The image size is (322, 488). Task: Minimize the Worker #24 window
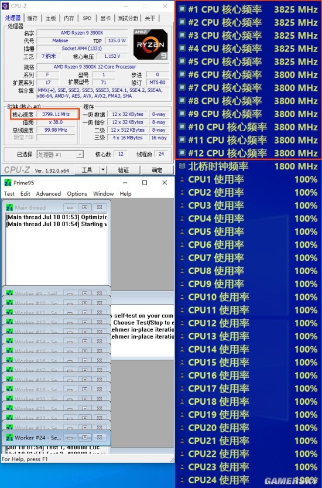[x=70, y=438]
